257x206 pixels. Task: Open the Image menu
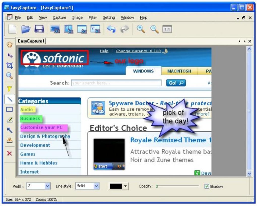(77, 17)
